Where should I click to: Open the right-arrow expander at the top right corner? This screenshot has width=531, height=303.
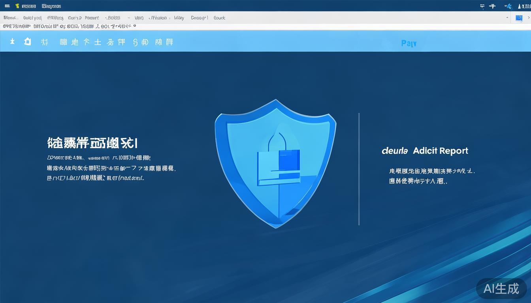528,18
